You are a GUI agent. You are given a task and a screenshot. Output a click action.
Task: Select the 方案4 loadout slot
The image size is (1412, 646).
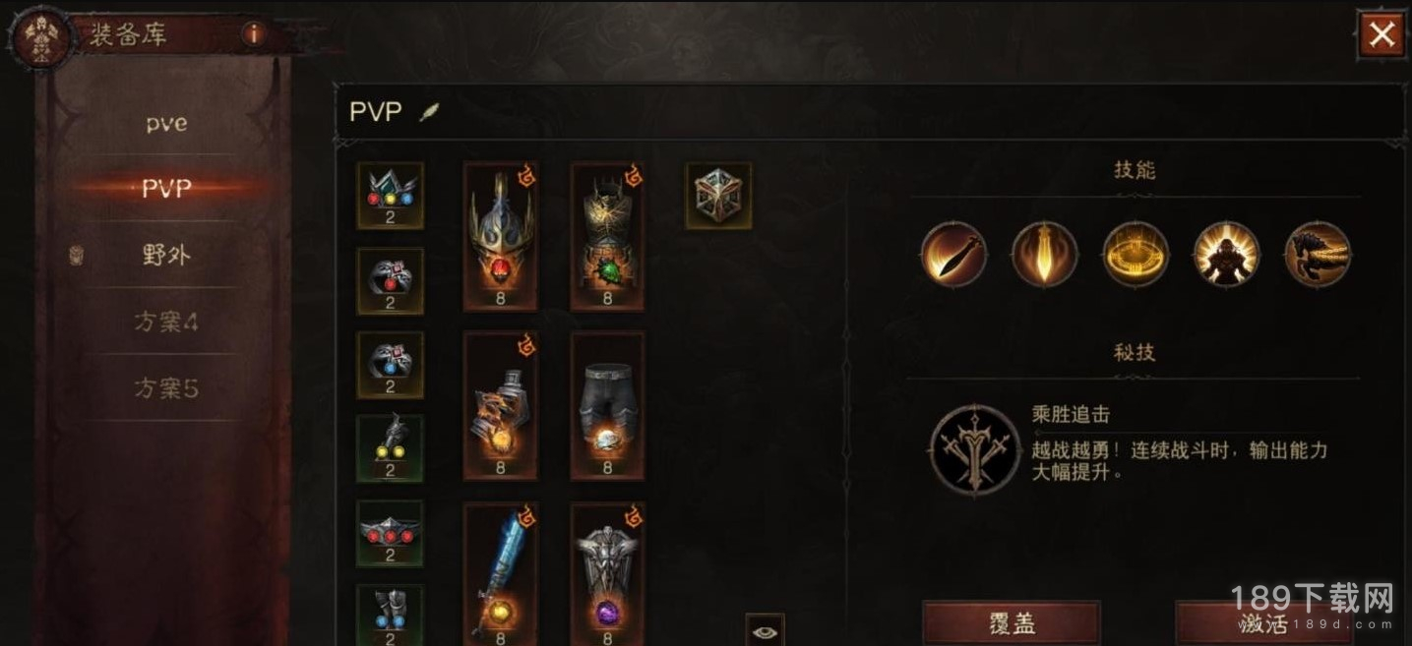click(166, 322)
